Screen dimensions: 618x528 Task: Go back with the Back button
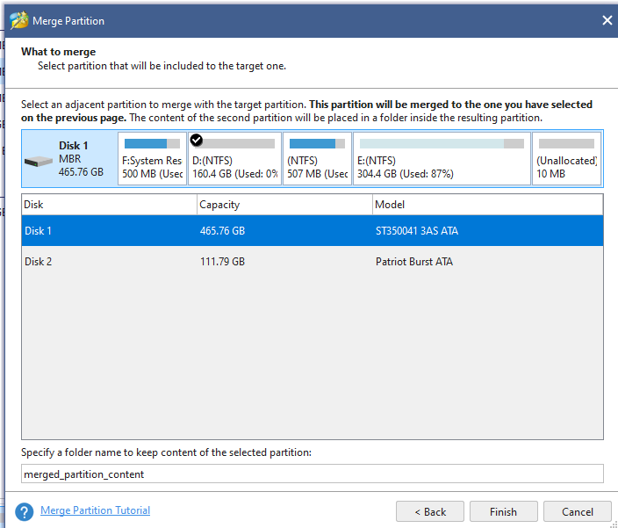pos(429,511)
